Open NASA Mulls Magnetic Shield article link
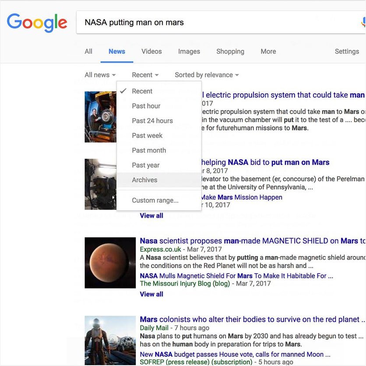 point(236,276)
